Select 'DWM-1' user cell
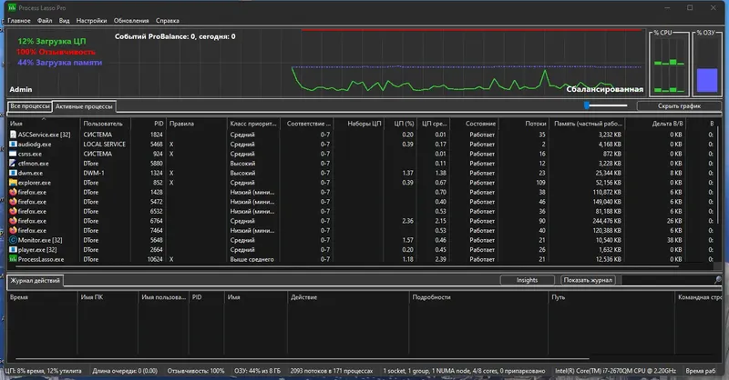This screenshot has height=380, width=729. point(94,173)
